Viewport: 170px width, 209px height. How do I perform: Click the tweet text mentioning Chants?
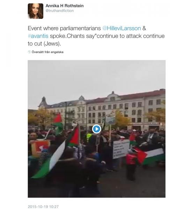click(96, 36)
